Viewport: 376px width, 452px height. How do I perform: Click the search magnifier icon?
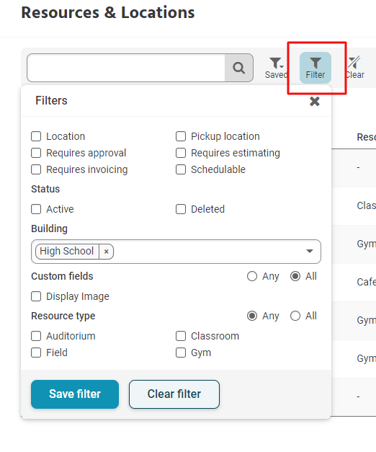coord(238,68)
